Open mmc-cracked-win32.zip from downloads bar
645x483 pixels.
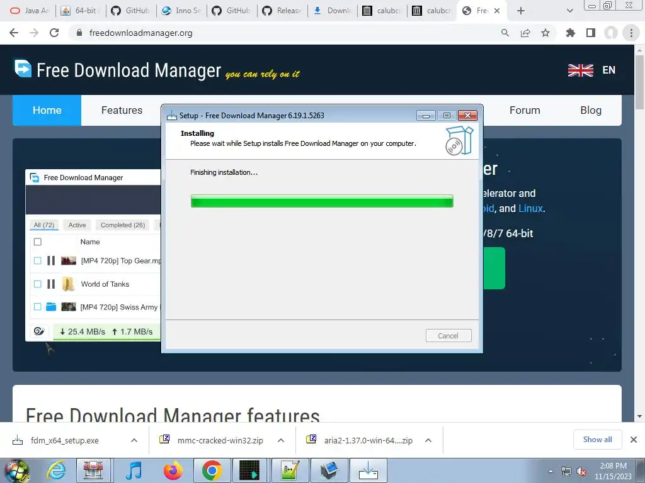[220, 440]
